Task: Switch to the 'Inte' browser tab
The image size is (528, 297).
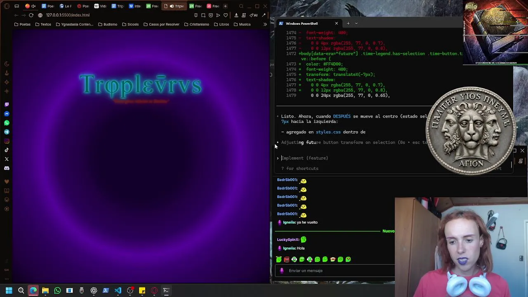Action: pos(135,6)
